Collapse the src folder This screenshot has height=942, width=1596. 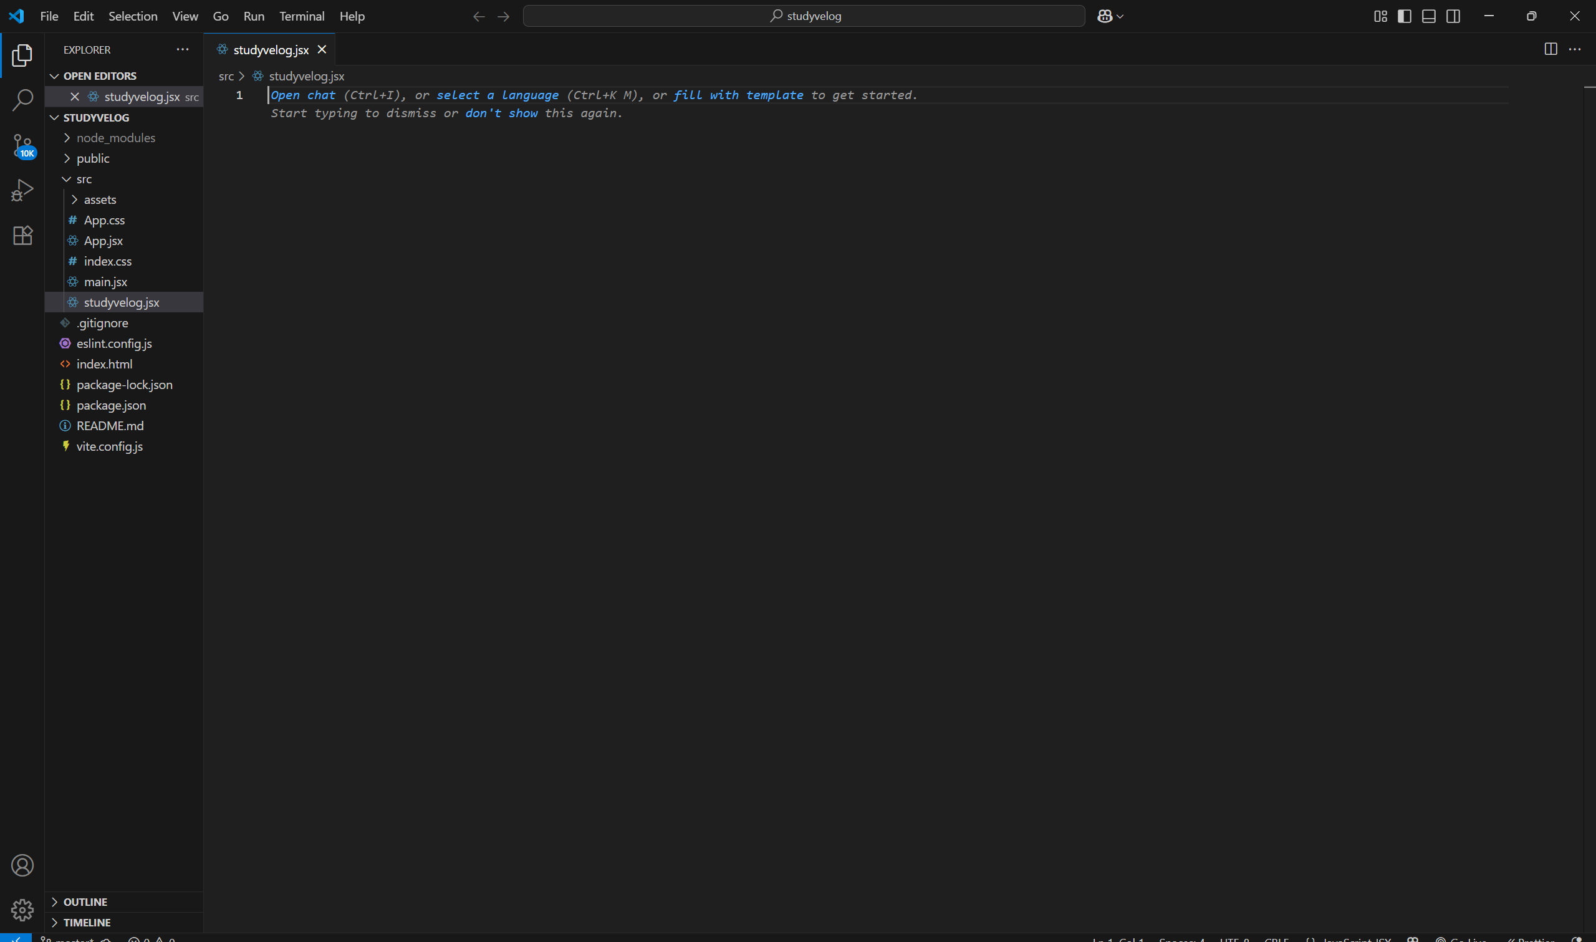(x=84, y=179)
